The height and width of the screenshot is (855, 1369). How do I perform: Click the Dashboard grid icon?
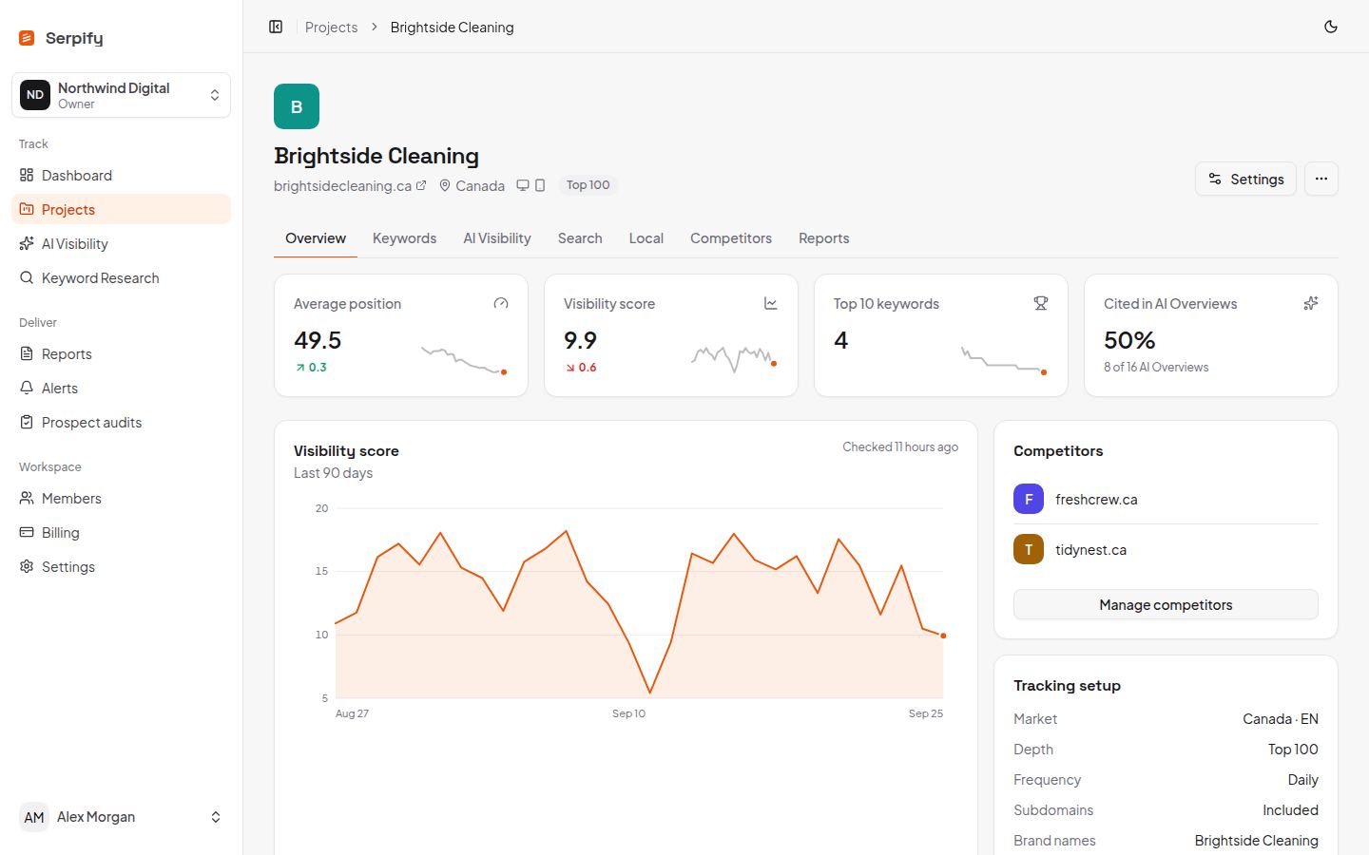(x=27, y=175)
